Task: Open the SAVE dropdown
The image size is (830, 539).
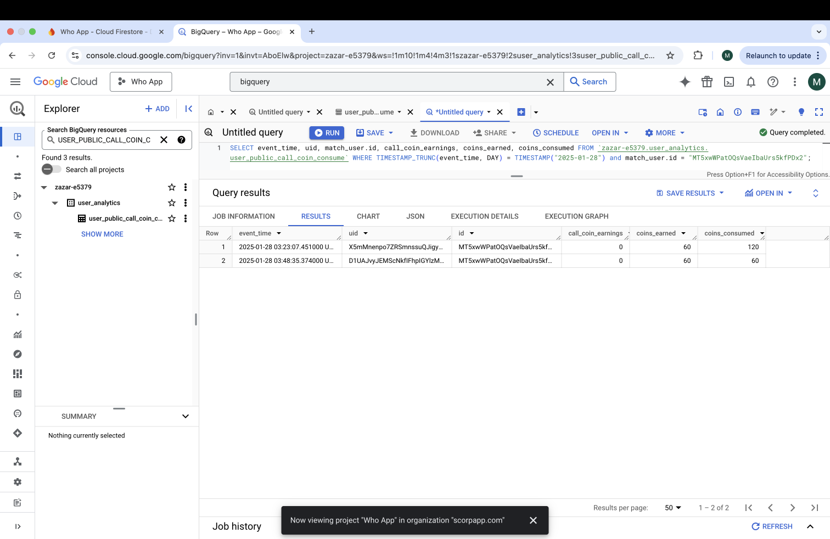Action: point(391,133)
